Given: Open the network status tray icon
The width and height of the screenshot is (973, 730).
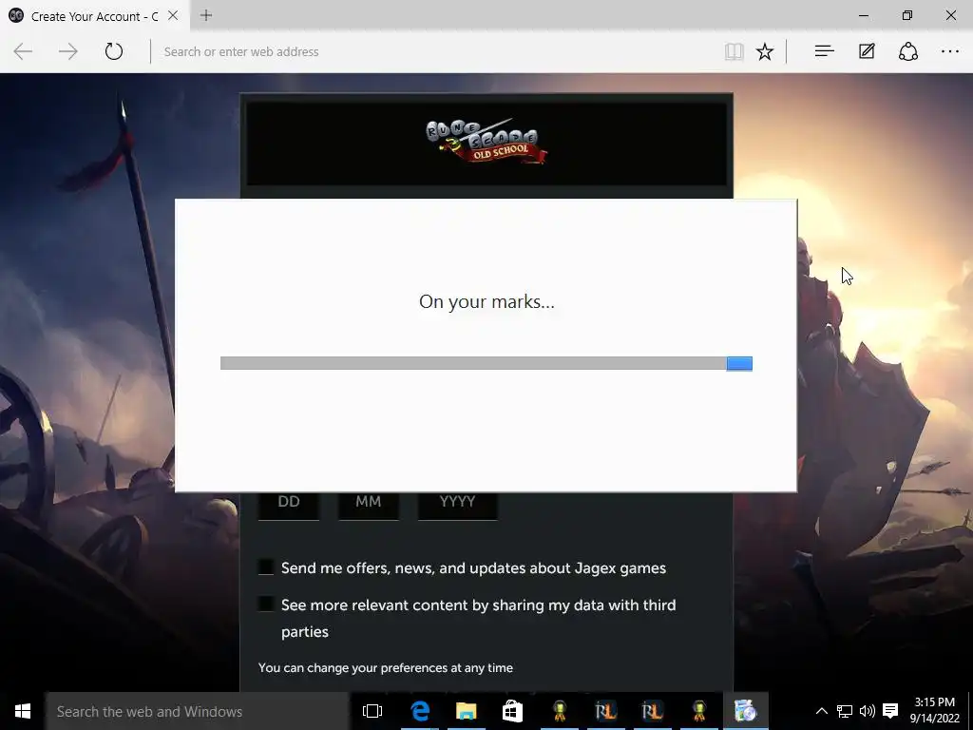Looking at the screenshot, I should point(845,711).
